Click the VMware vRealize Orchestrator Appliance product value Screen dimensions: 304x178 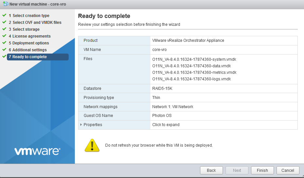pos(188,40)
